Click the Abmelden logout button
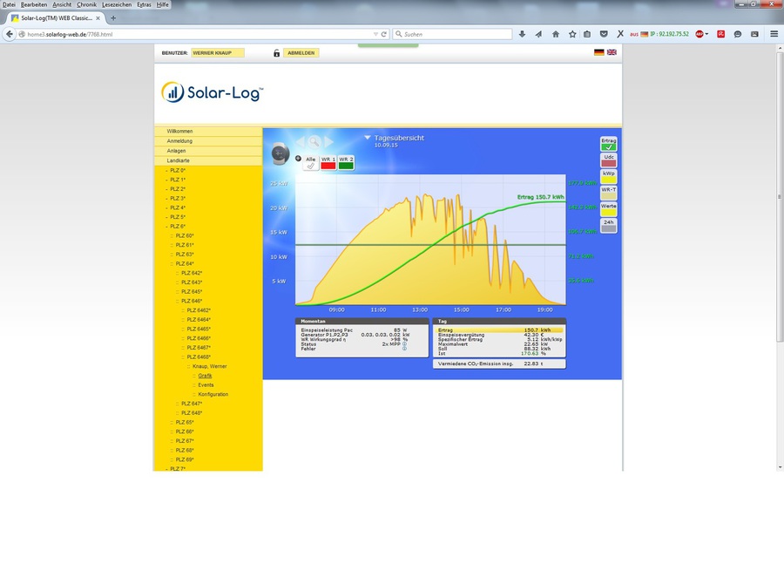This screenshot has width=784, height=571. (x=301, y=53)
